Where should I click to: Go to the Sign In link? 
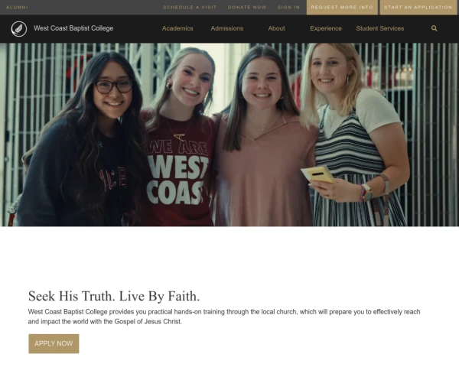(288, 7)
